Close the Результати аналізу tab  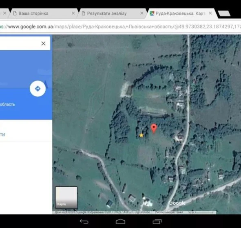[142, 13]
